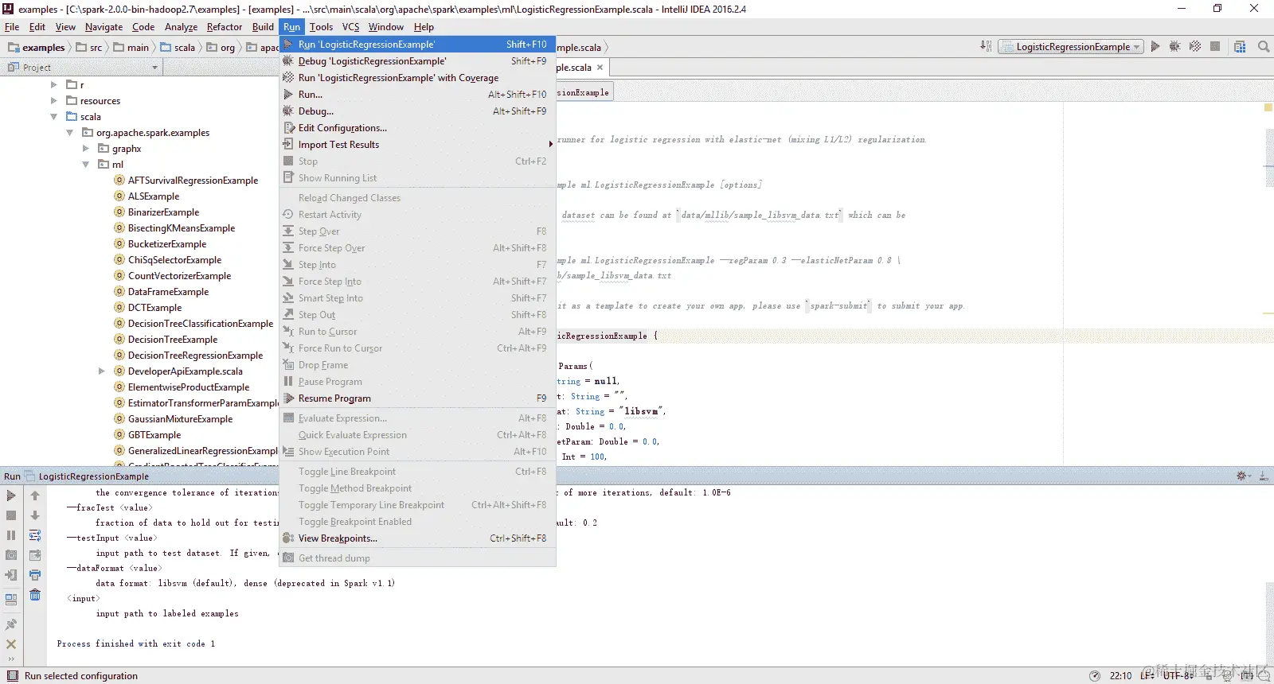Image resolution: width=1274 pixels, height=684 pixels.
Task: Click Scroll to End icon in Run console
Action: (x=35, y=555)
